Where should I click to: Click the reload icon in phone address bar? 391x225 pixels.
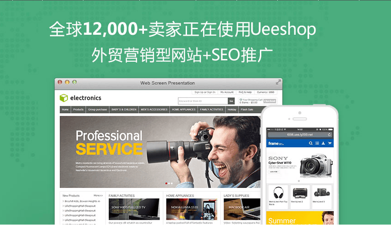click(x=329, y=135)
